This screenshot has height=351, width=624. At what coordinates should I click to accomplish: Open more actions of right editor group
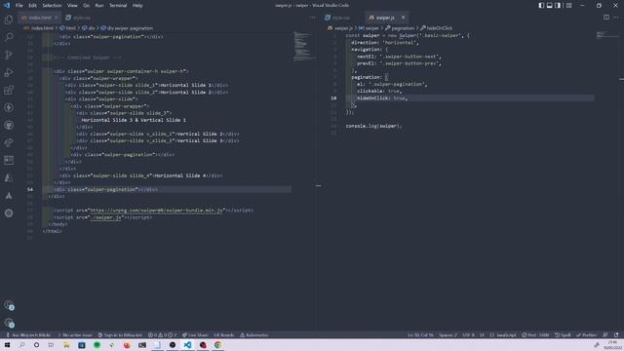tap(615, 18)
